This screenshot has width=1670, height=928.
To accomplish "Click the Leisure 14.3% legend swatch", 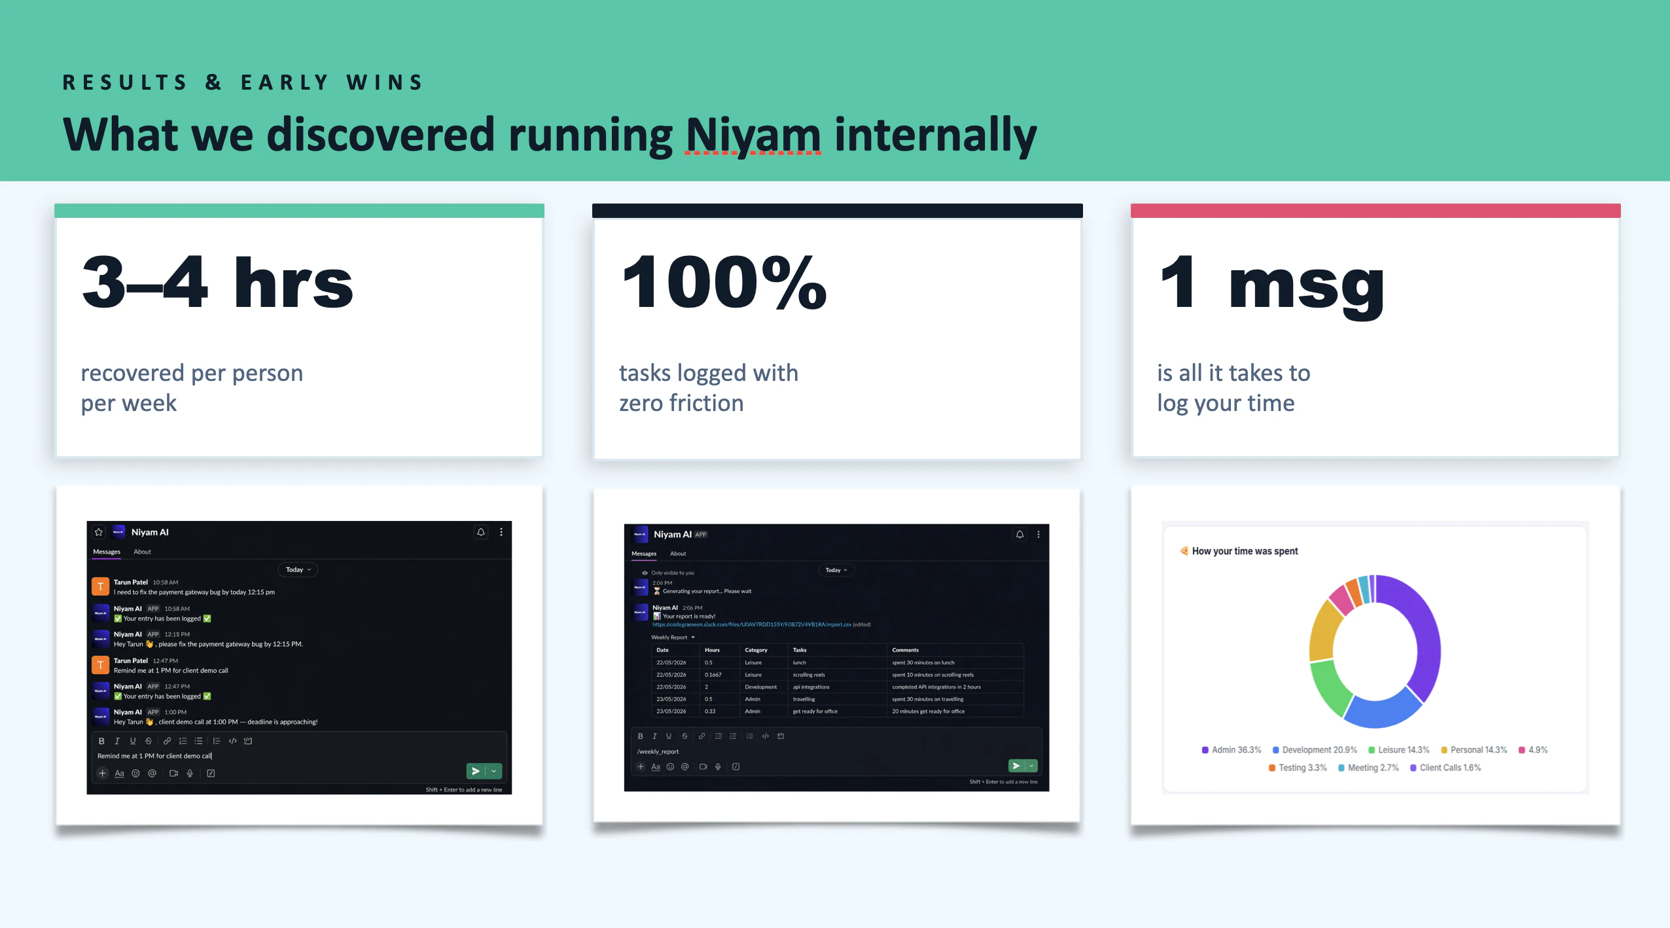I will [x=1372, y=750].
